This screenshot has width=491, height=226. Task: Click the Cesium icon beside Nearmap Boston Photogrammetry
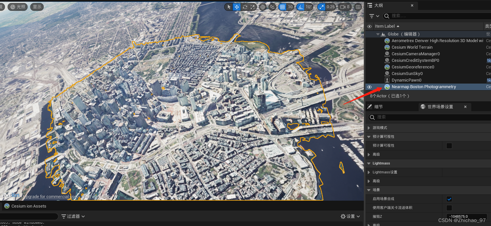tap(387, 87)
